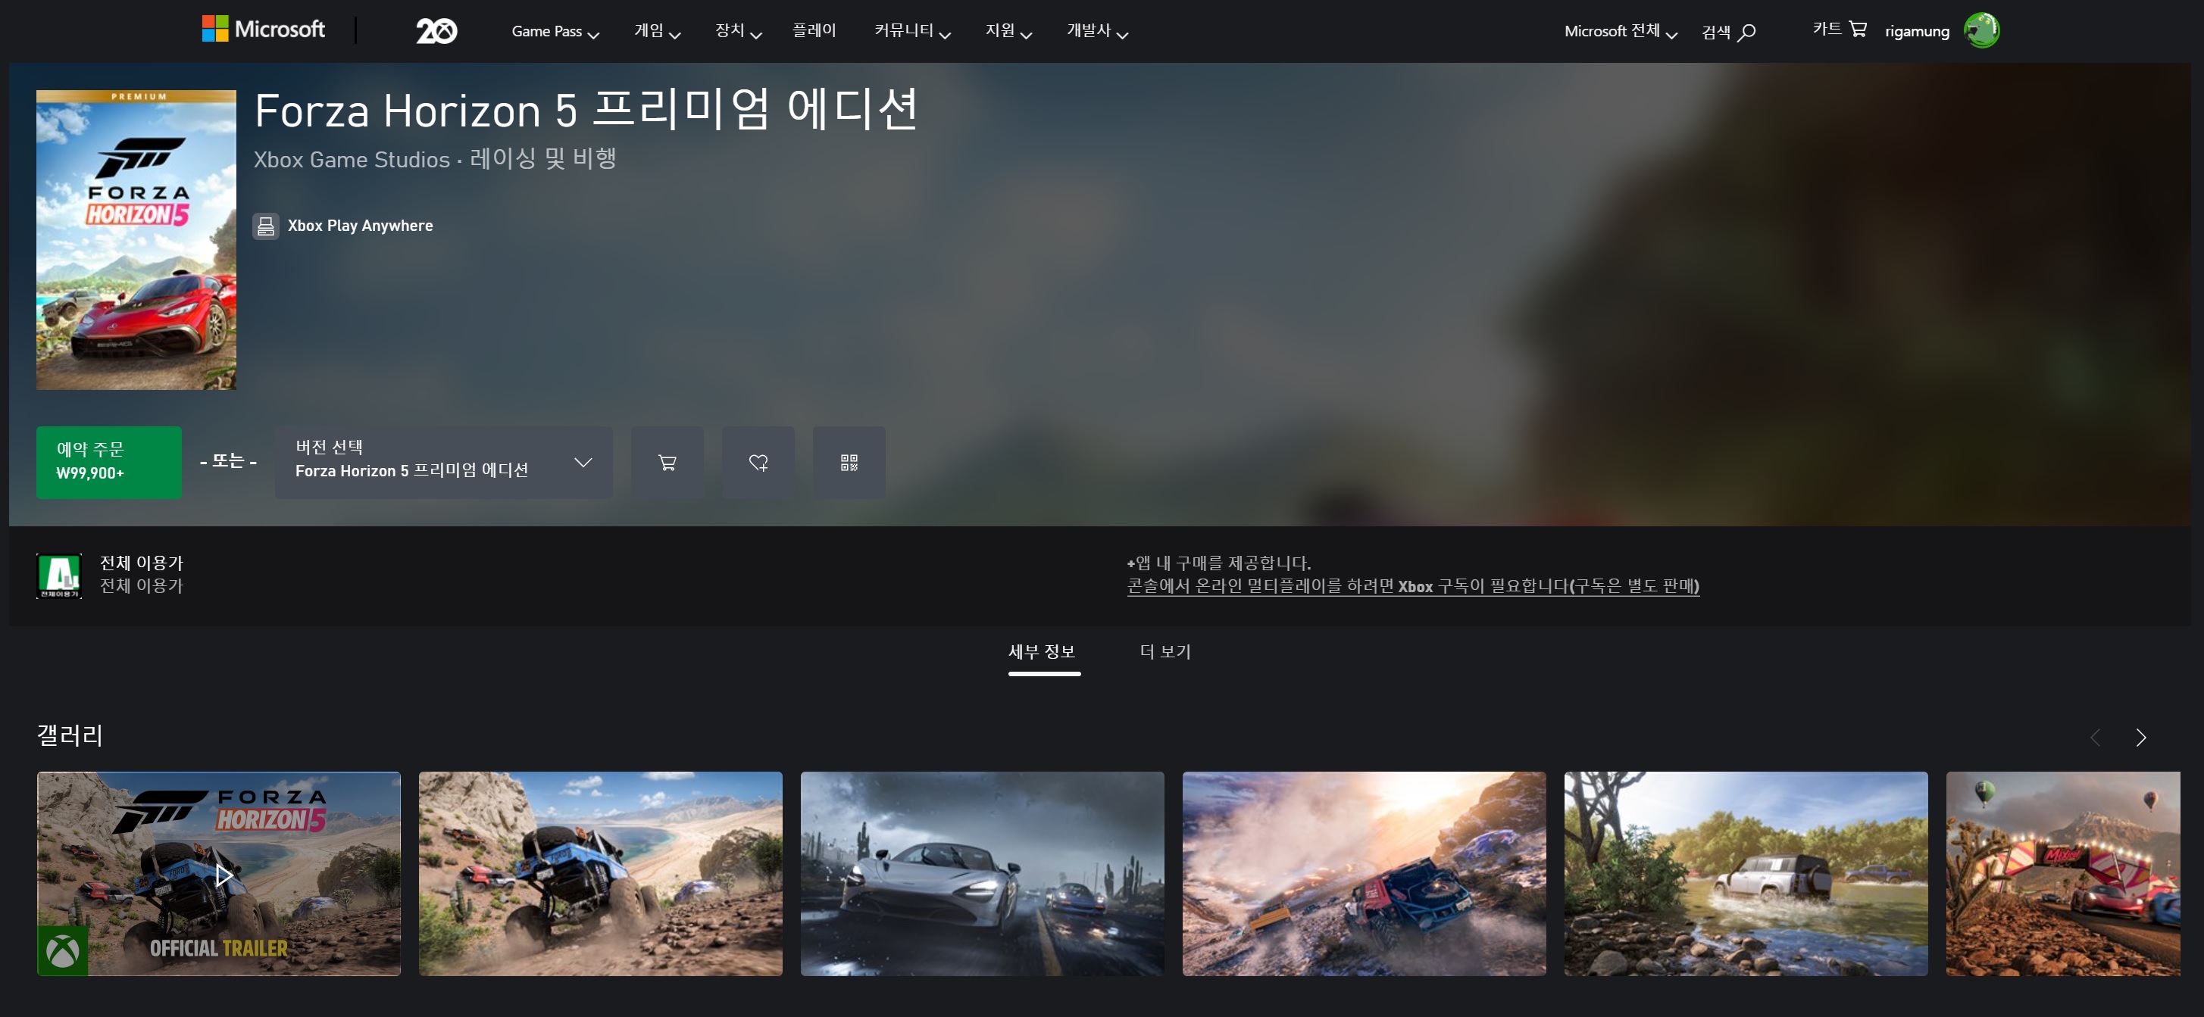Open the dust storm rally screenshot

(x=1364, y=873)
